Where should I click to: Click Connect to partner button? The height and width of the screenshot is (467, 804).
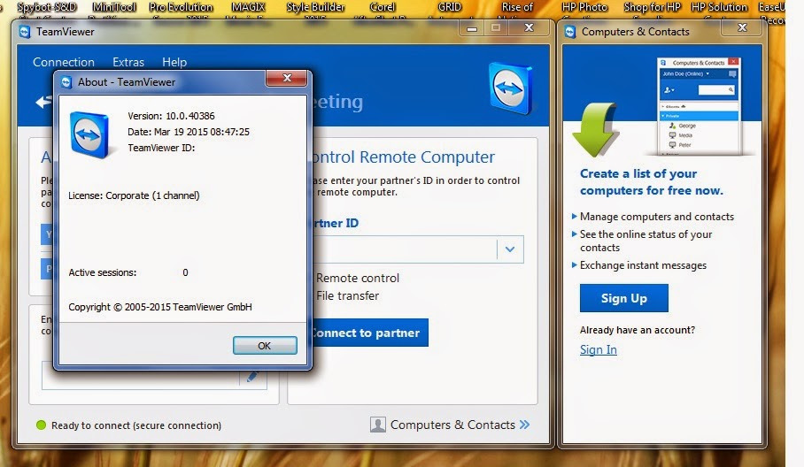point(370,333)
